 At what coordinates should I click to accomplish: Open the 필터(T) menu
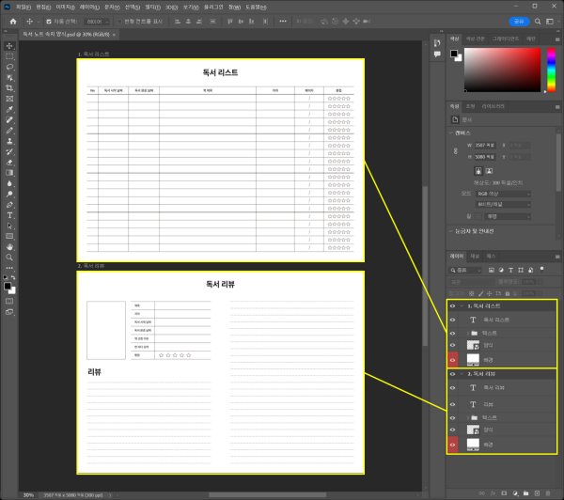click(x=152, y=7)
